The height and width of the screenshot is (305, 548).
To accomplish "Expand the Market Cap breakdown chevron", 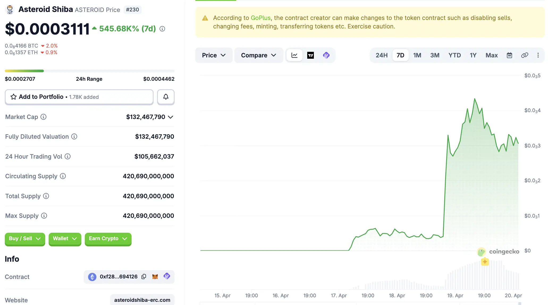I will click(170, 117).
